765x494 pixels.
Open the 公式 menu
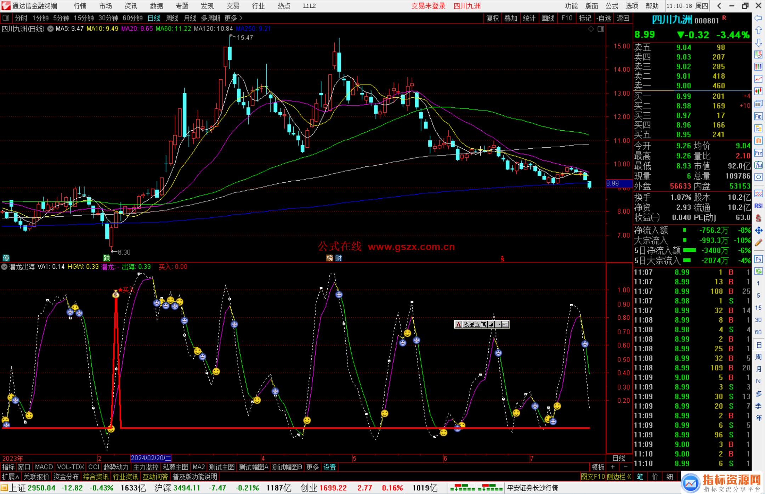click(612, 6)
